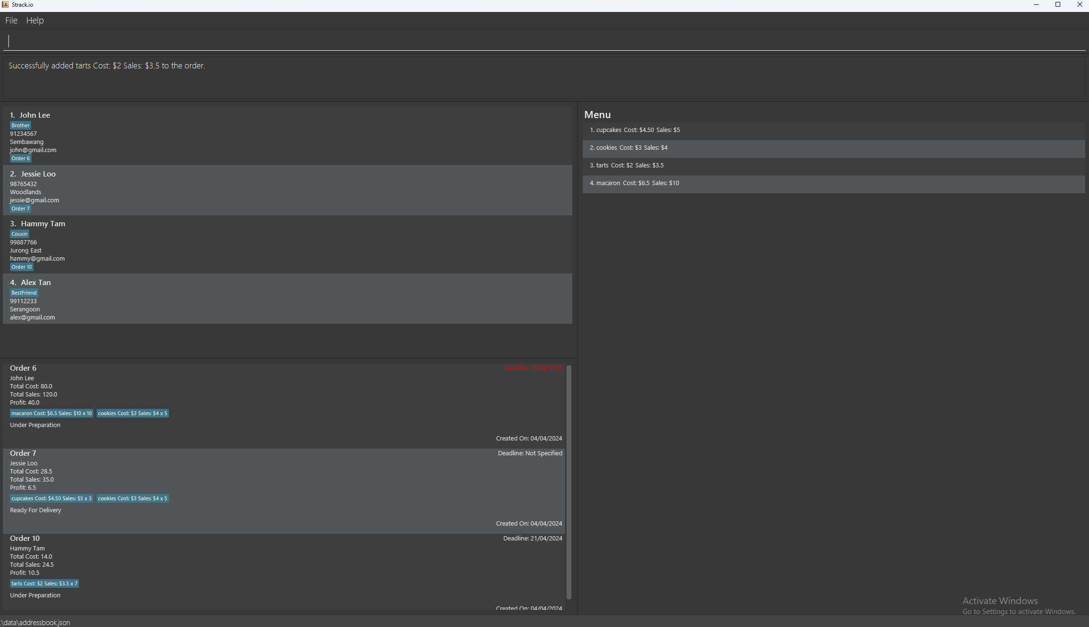Select menu item 4. macaron
1089x627 pixels.
(x=833, y=184)
